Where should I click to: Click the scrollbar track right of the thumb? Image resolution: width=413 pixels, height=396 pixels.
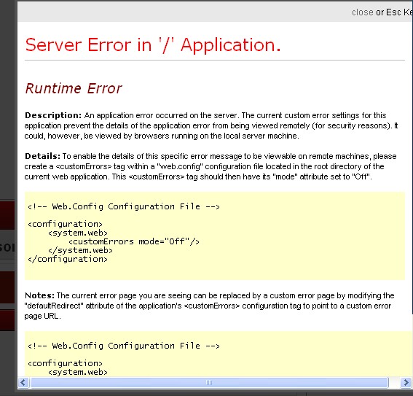click(394, 382)
